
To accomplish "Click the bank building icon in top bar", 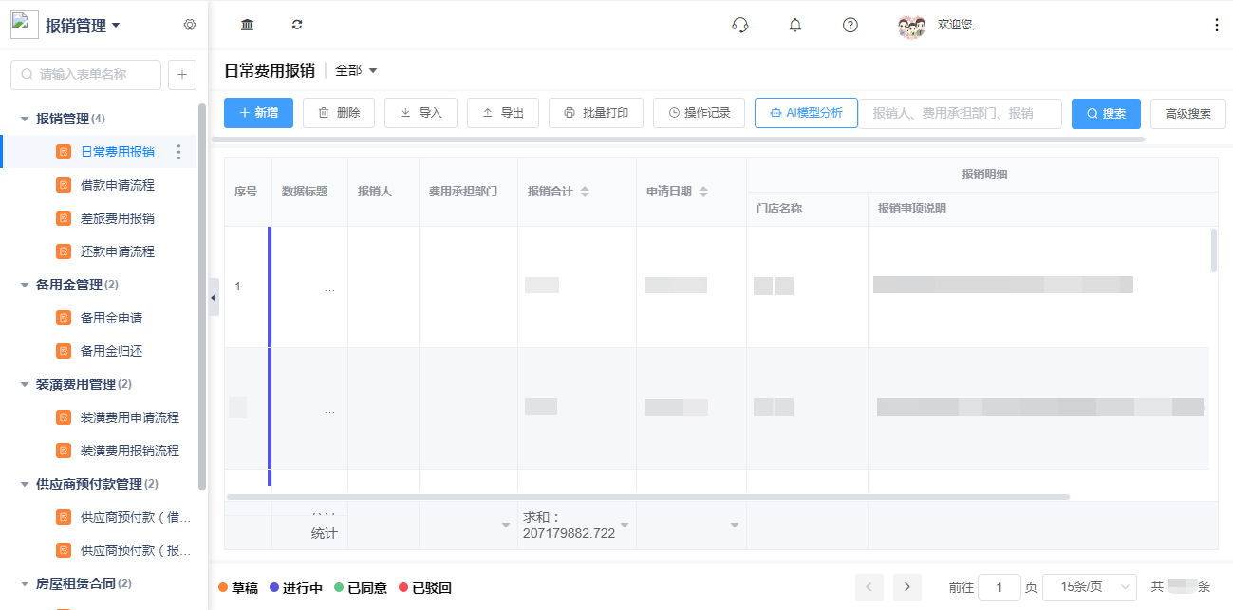I will pyautogui.click(x=247, y=25).
